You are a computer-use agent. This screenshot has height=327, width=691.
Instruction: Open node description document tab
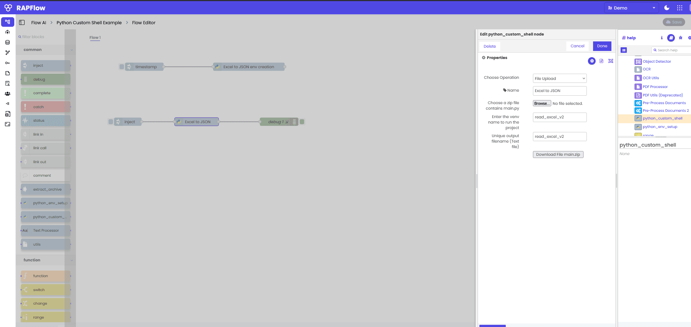coord(602,61)
